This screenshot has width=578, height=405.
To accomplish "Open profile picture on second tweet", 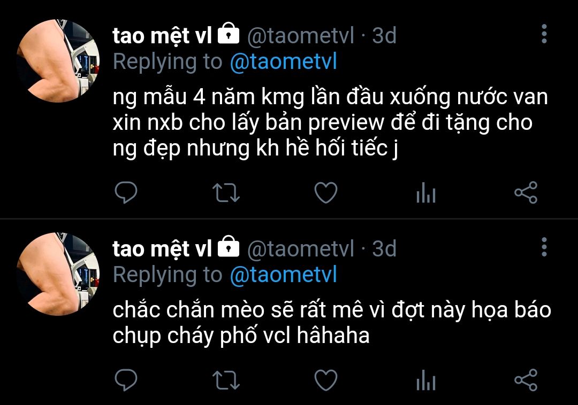I will tap(58, 274).
